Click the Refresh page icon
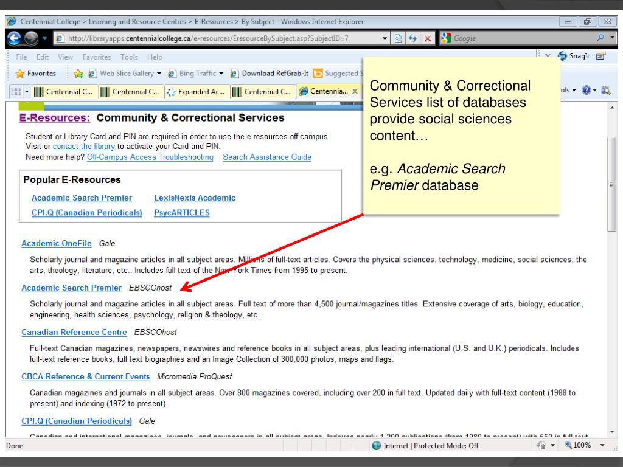The image size is (623, 467). pos(413,38)
